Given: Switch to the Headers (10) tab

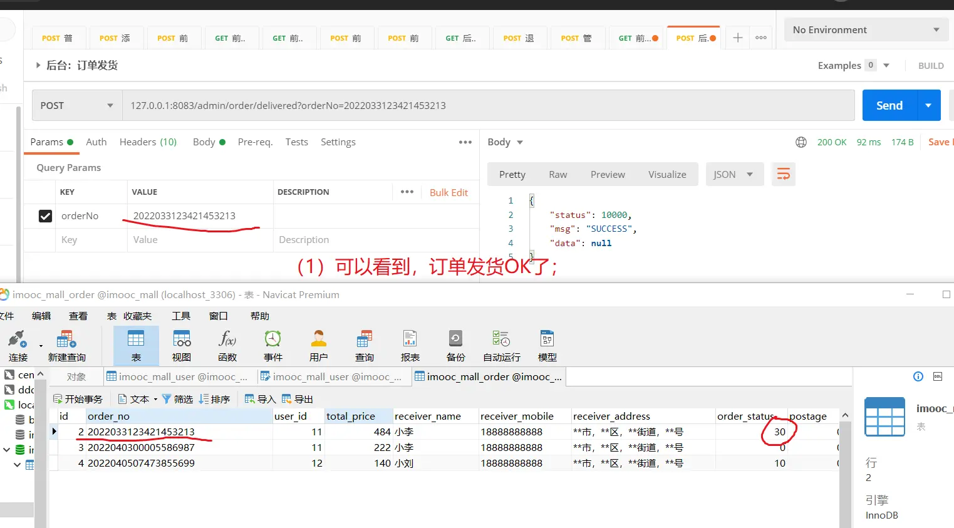Looking at the screenshot, I should point(148,142).
